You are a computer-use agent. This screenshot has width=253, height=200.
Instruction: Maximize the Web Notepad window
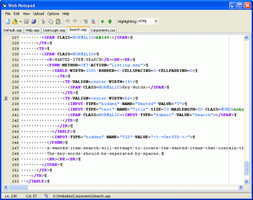pyautogui.click(x=240, y=5)
